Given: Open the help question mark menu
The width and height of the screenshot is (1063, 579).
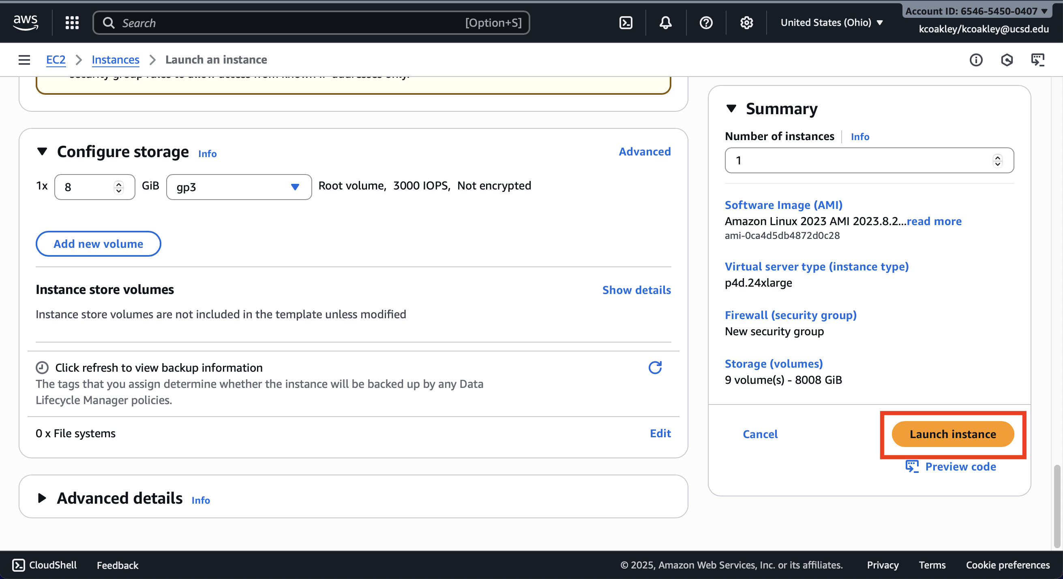Looking at the screenshot, I should click(x=706, y=23).
